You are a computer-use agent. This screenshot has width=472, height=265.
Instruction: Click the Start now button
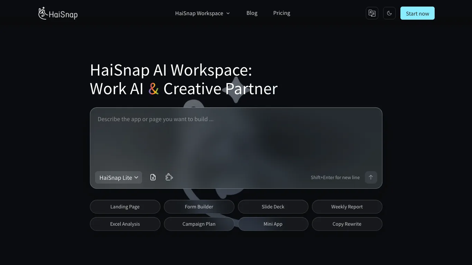tap(417, 13)
